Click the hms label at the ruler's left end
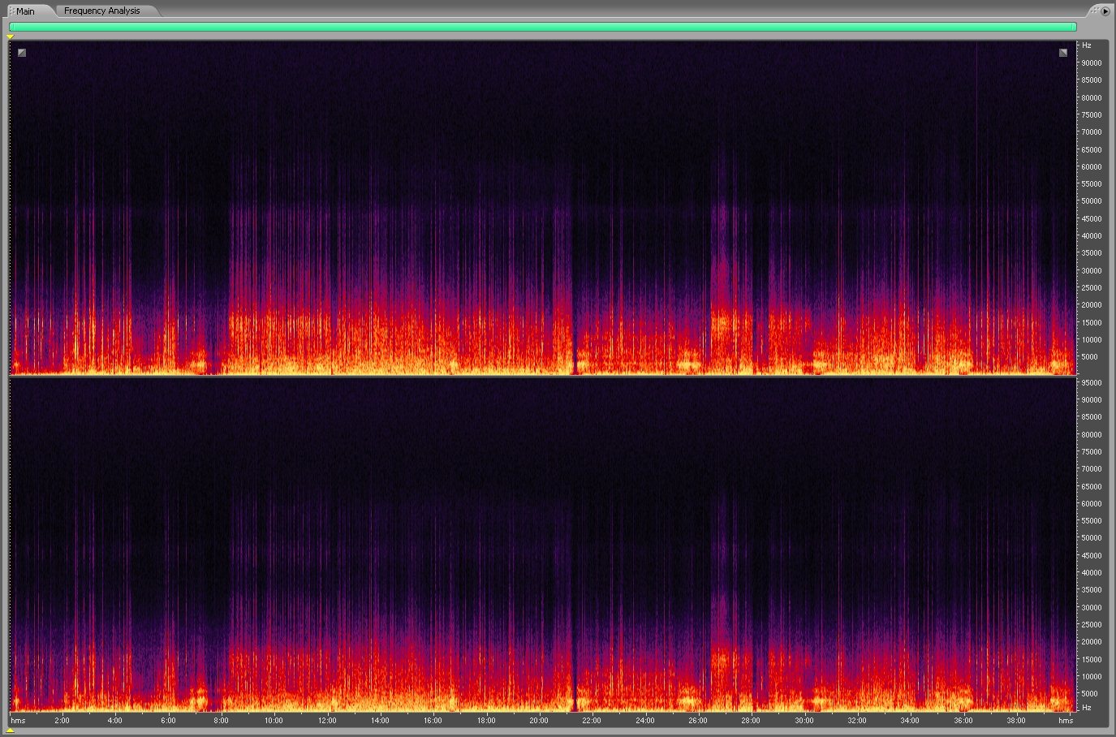The height and width of the screenshot is (737, 1116). pos(18,720)
